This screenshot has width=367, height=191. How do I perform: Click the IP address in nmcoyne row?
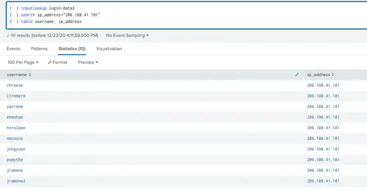coord(323,138)
